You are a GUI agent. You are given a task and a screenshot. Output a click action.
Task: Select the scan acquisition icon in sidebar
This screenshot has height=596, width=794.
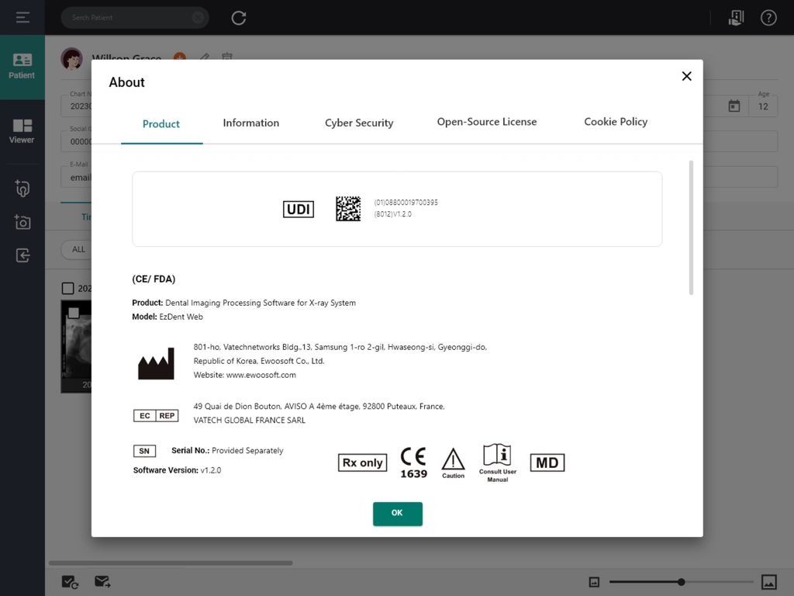pos(22,188)
